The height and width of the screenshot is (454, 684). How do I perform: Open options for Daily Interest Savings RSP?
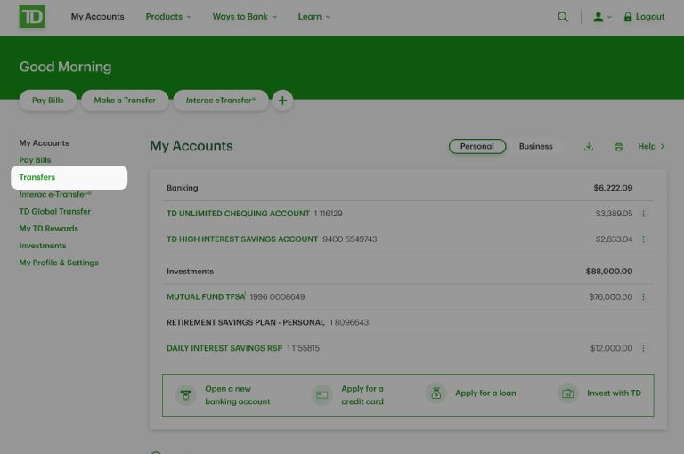click(643, 348)
